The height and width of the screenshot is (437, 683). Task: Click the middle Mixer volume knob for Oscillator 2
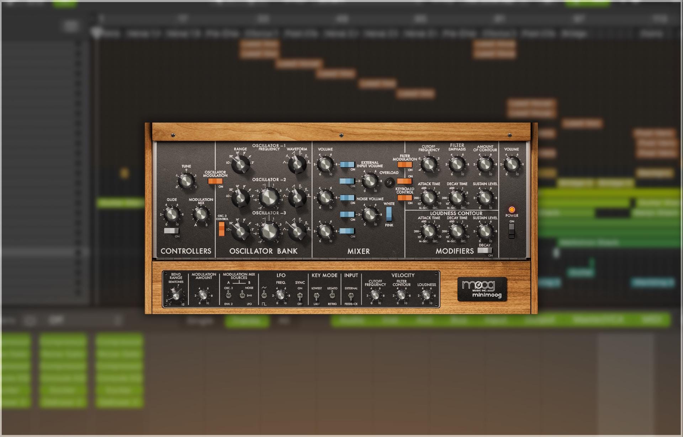click(325, 198)
